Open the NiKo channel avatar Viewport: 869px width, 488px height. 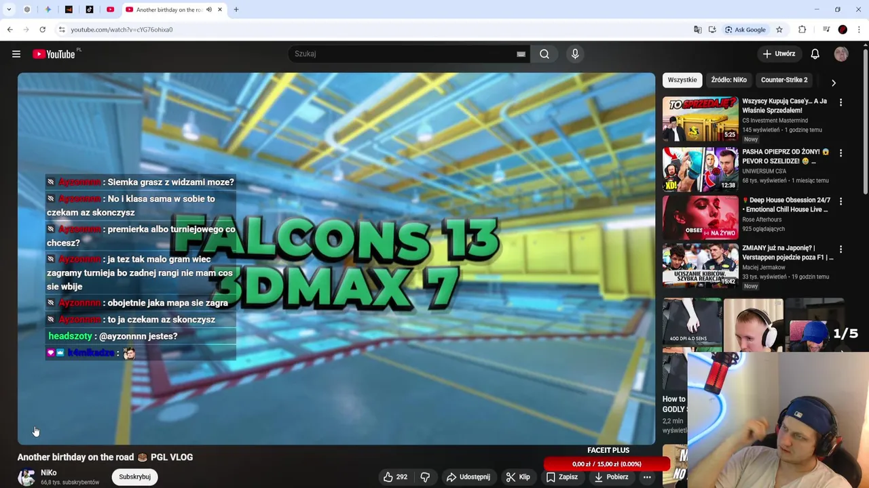pyautogui.click(x=26, y=477)
